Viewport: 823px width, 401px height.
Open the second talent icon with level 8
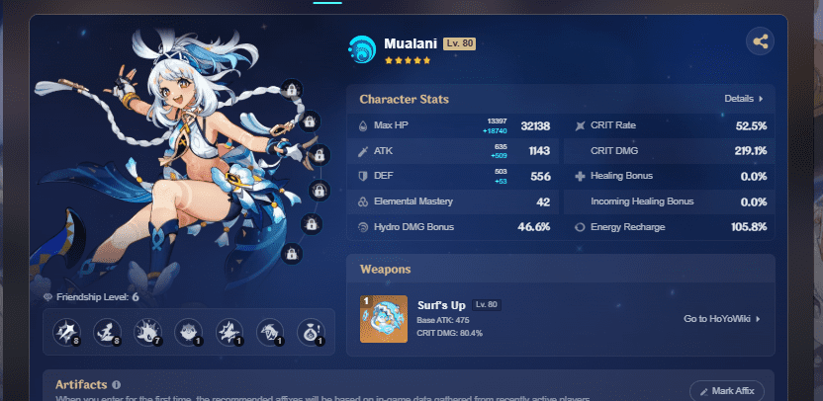(108, 332)
